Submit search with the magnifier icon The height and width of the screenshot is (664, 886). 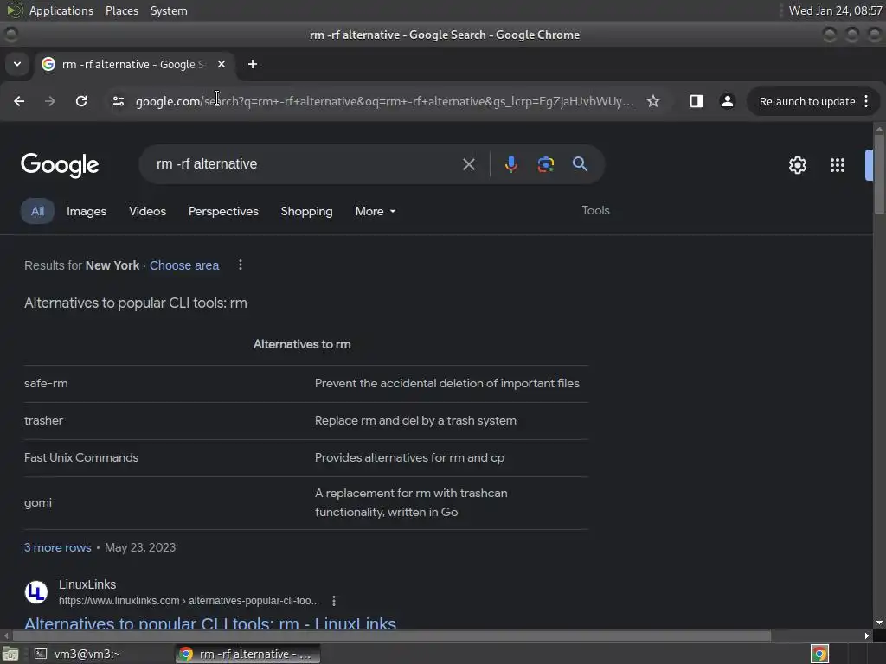tap(581, 164)
